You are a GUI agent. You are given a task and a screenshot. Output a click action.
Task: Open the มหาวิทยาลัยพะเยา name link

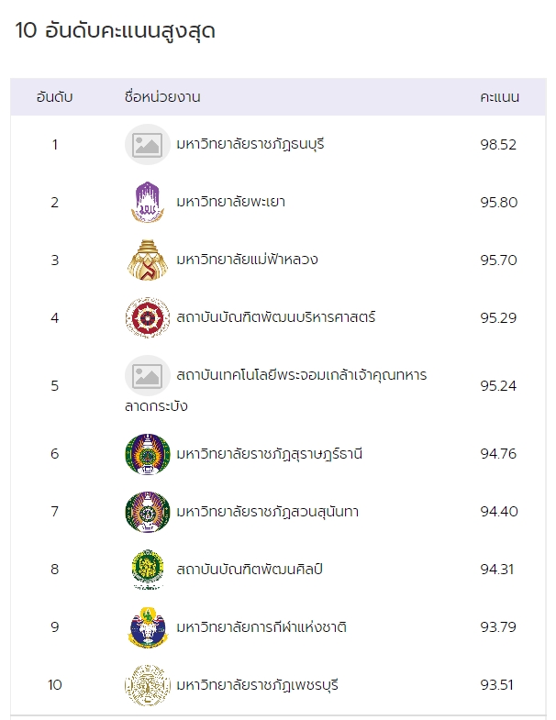coord(230,202)
